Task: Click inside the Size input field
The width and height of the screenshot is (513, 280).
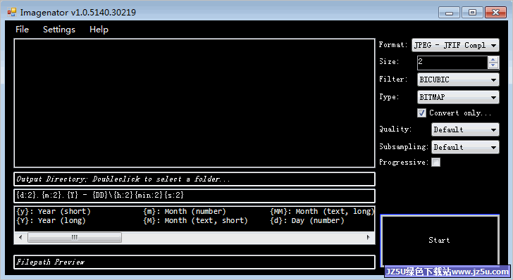Action: [452, 63]
